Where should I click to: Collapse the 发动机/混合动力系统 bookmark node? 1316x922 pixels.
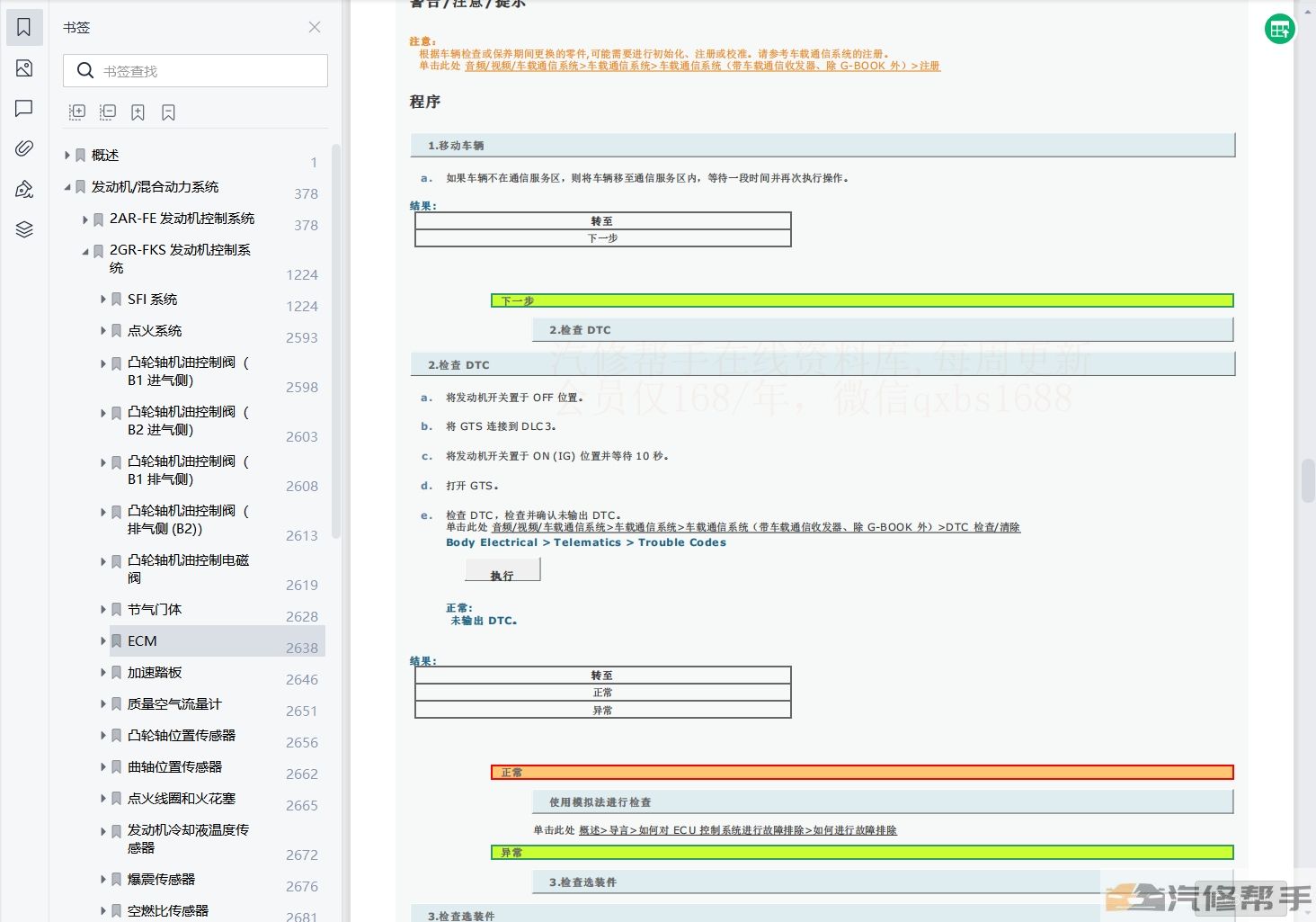(67, 187)
